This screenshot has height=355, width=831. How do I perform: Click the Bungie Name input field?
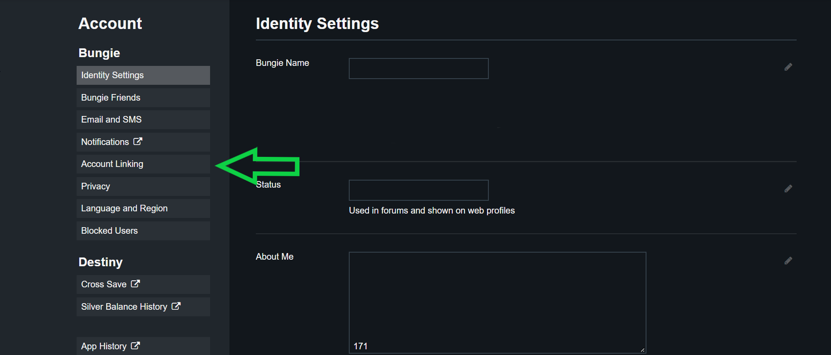point(418,69)
